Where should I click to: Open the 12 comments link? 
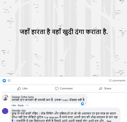pyautogui.click(x=117, y=81)
